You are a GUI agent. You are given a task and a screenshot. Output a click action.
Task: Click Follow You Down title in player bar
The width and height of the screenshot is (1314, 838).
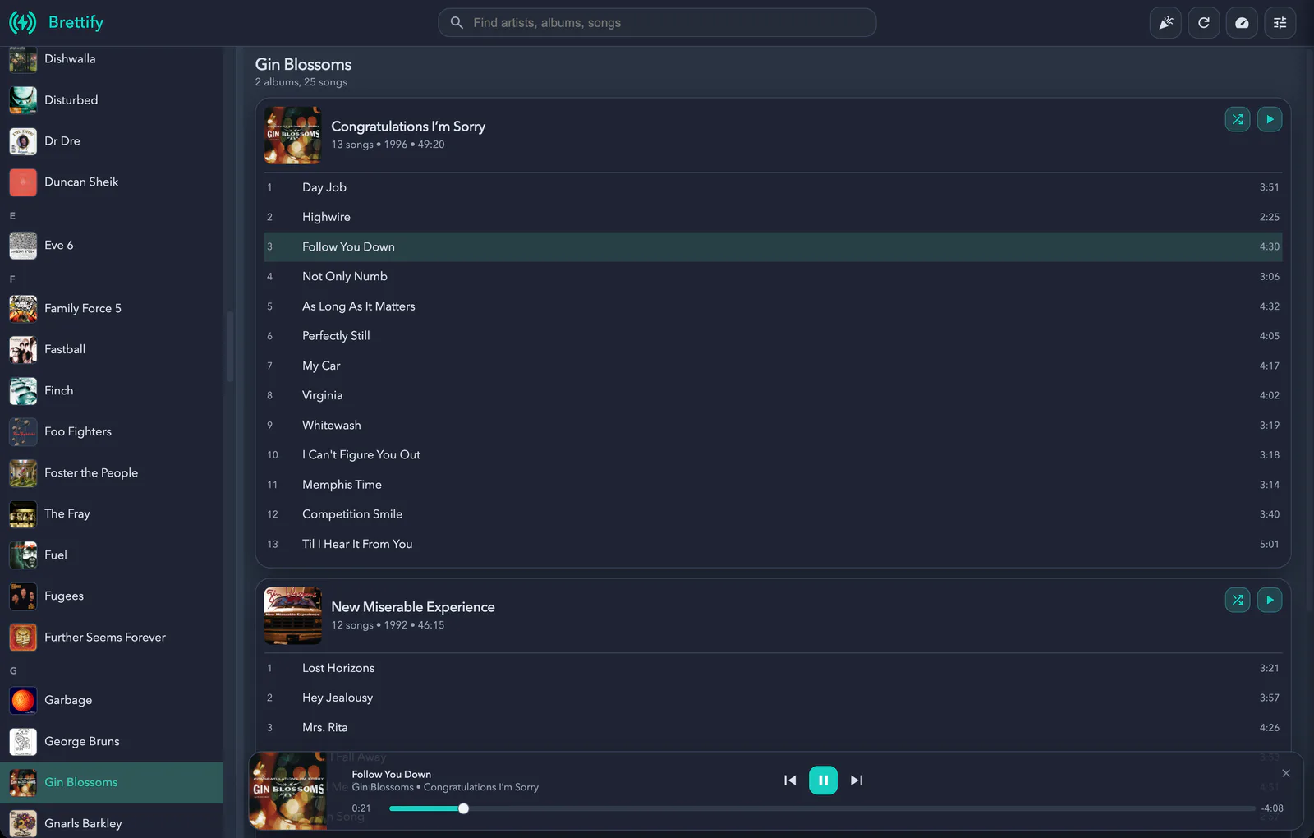pyautogui.click(x=392, y=774)
